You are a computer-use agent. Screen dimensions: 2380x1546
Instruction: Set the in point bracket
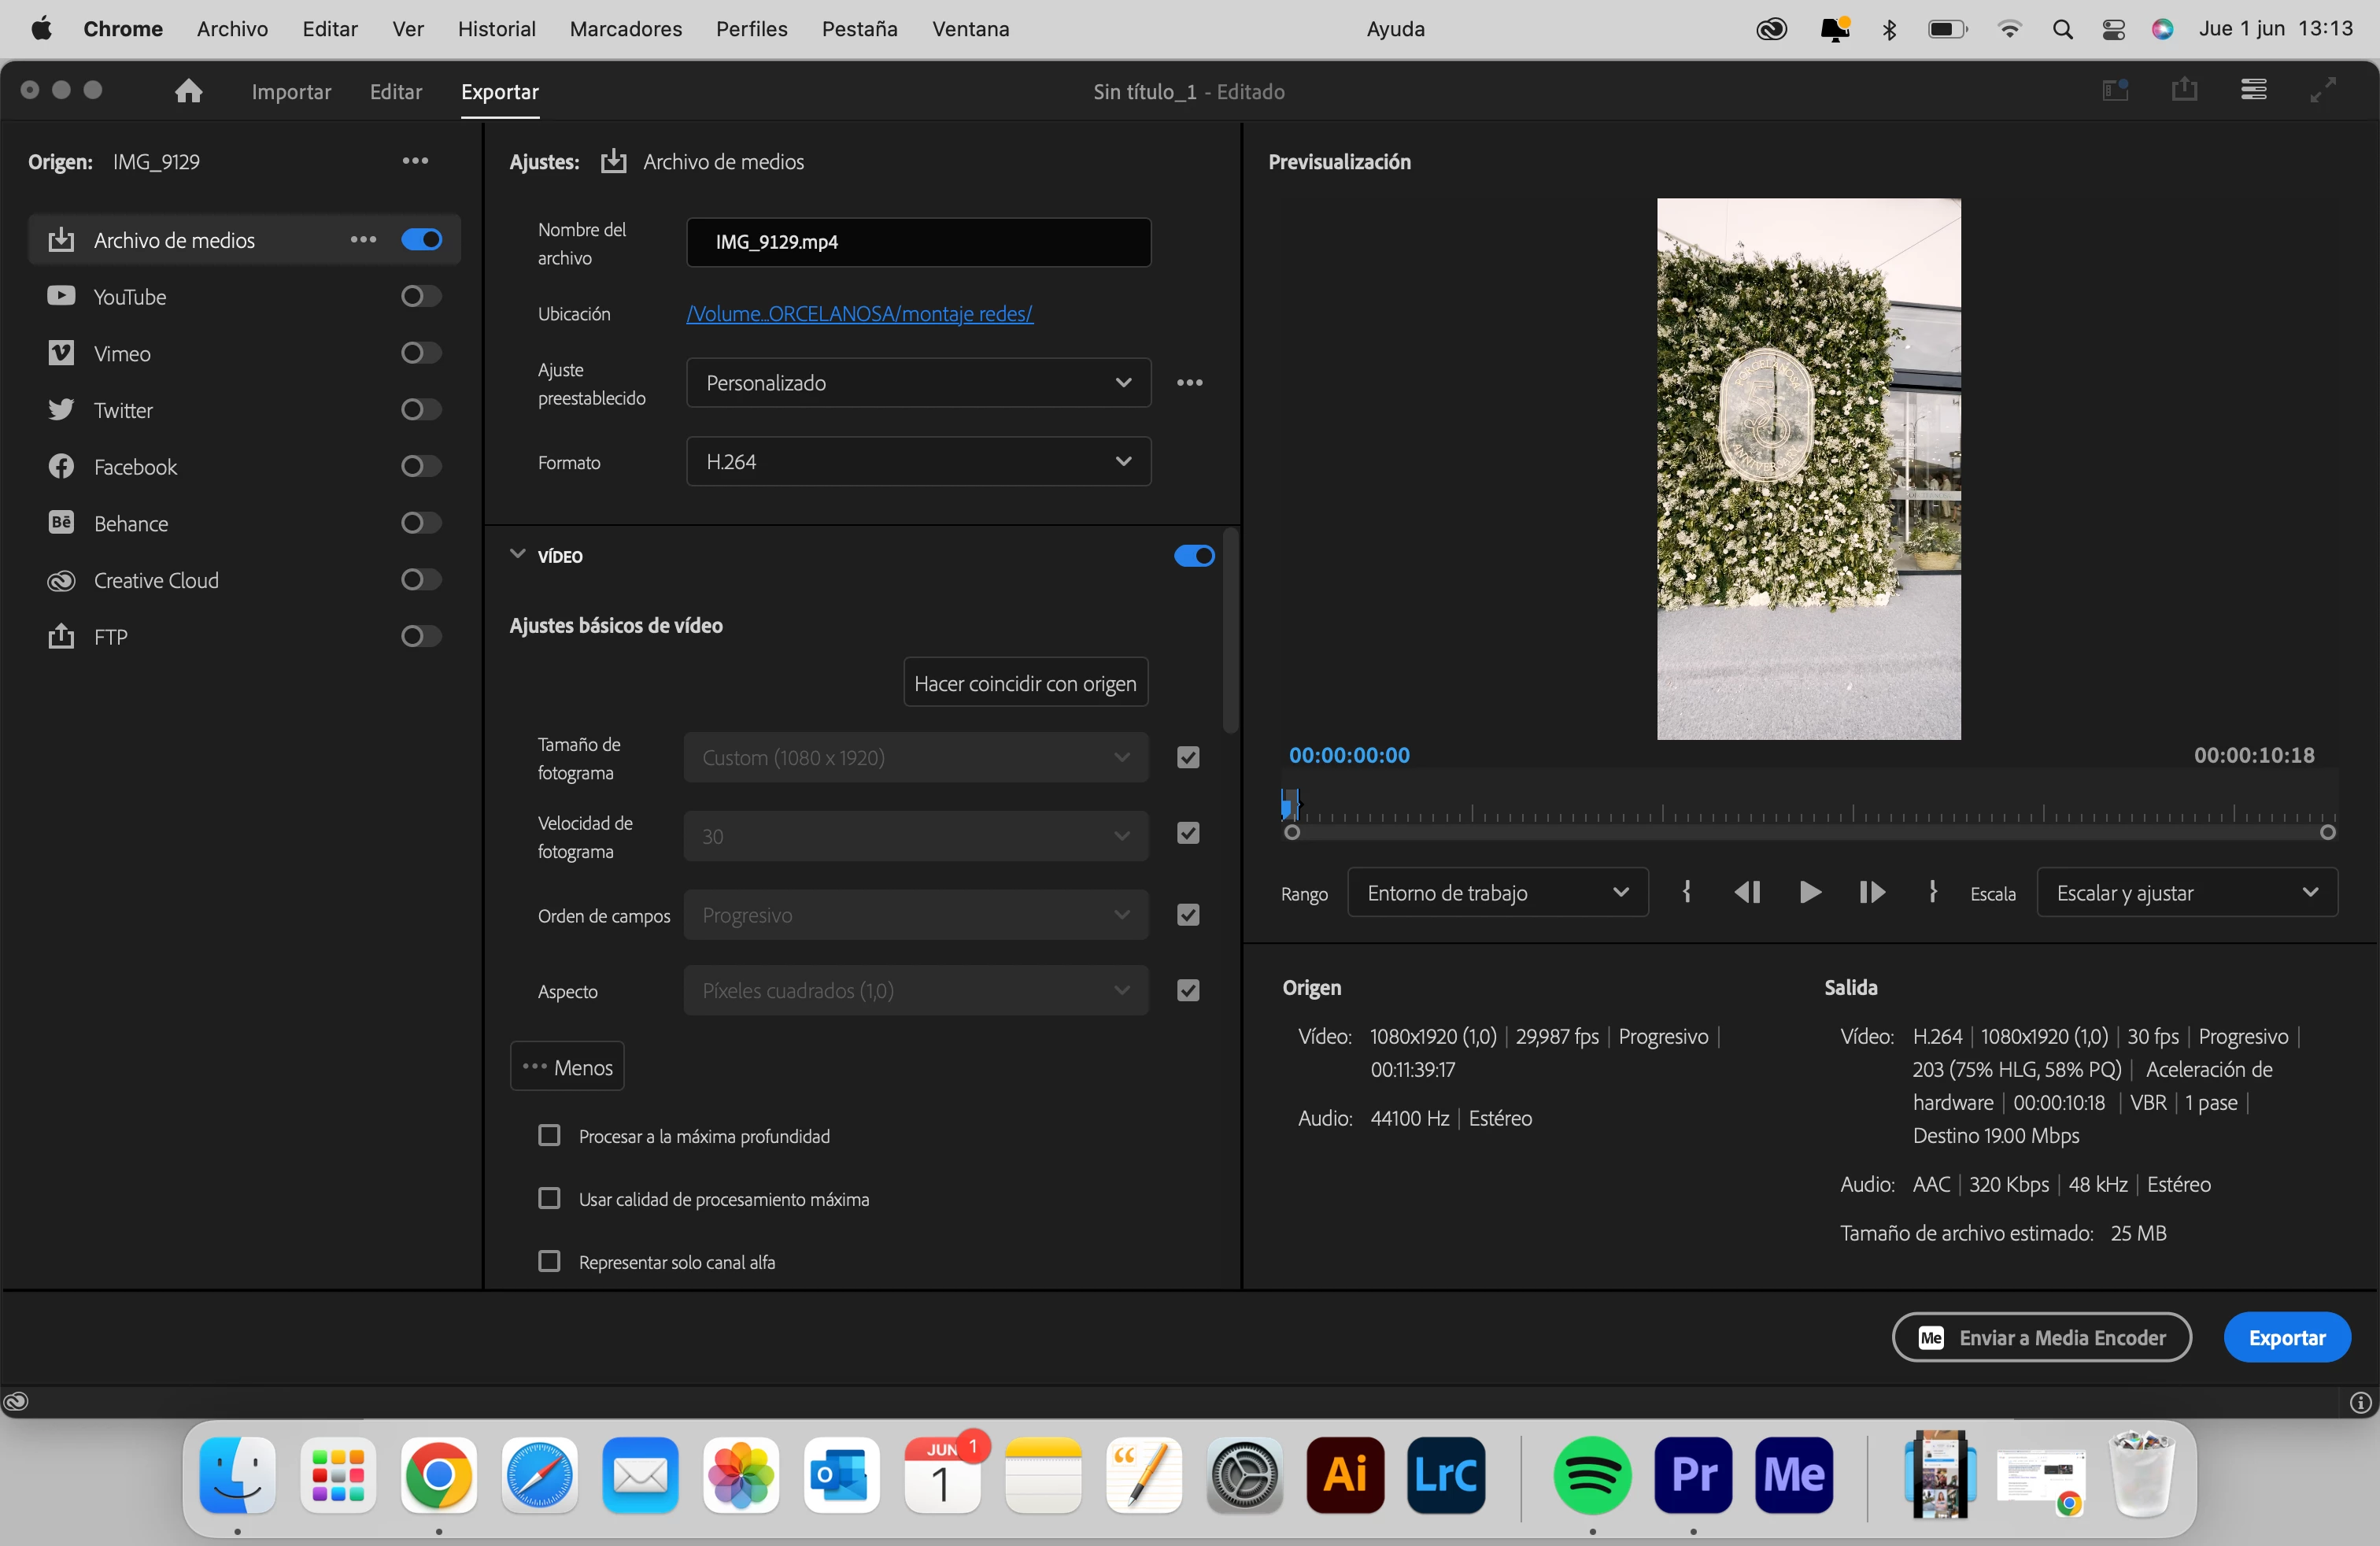pos(1687,892)
